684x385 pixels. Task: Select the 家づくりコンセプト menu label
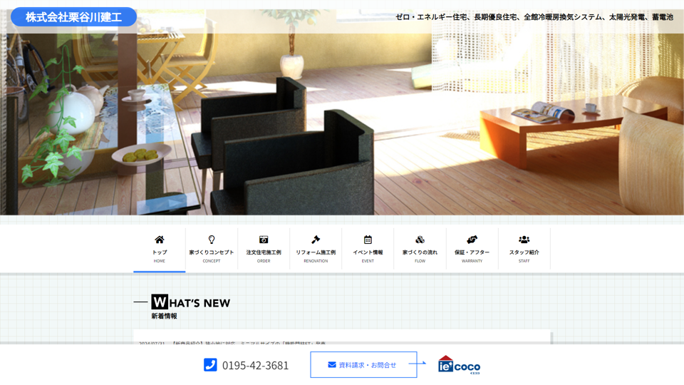(212, 252)
